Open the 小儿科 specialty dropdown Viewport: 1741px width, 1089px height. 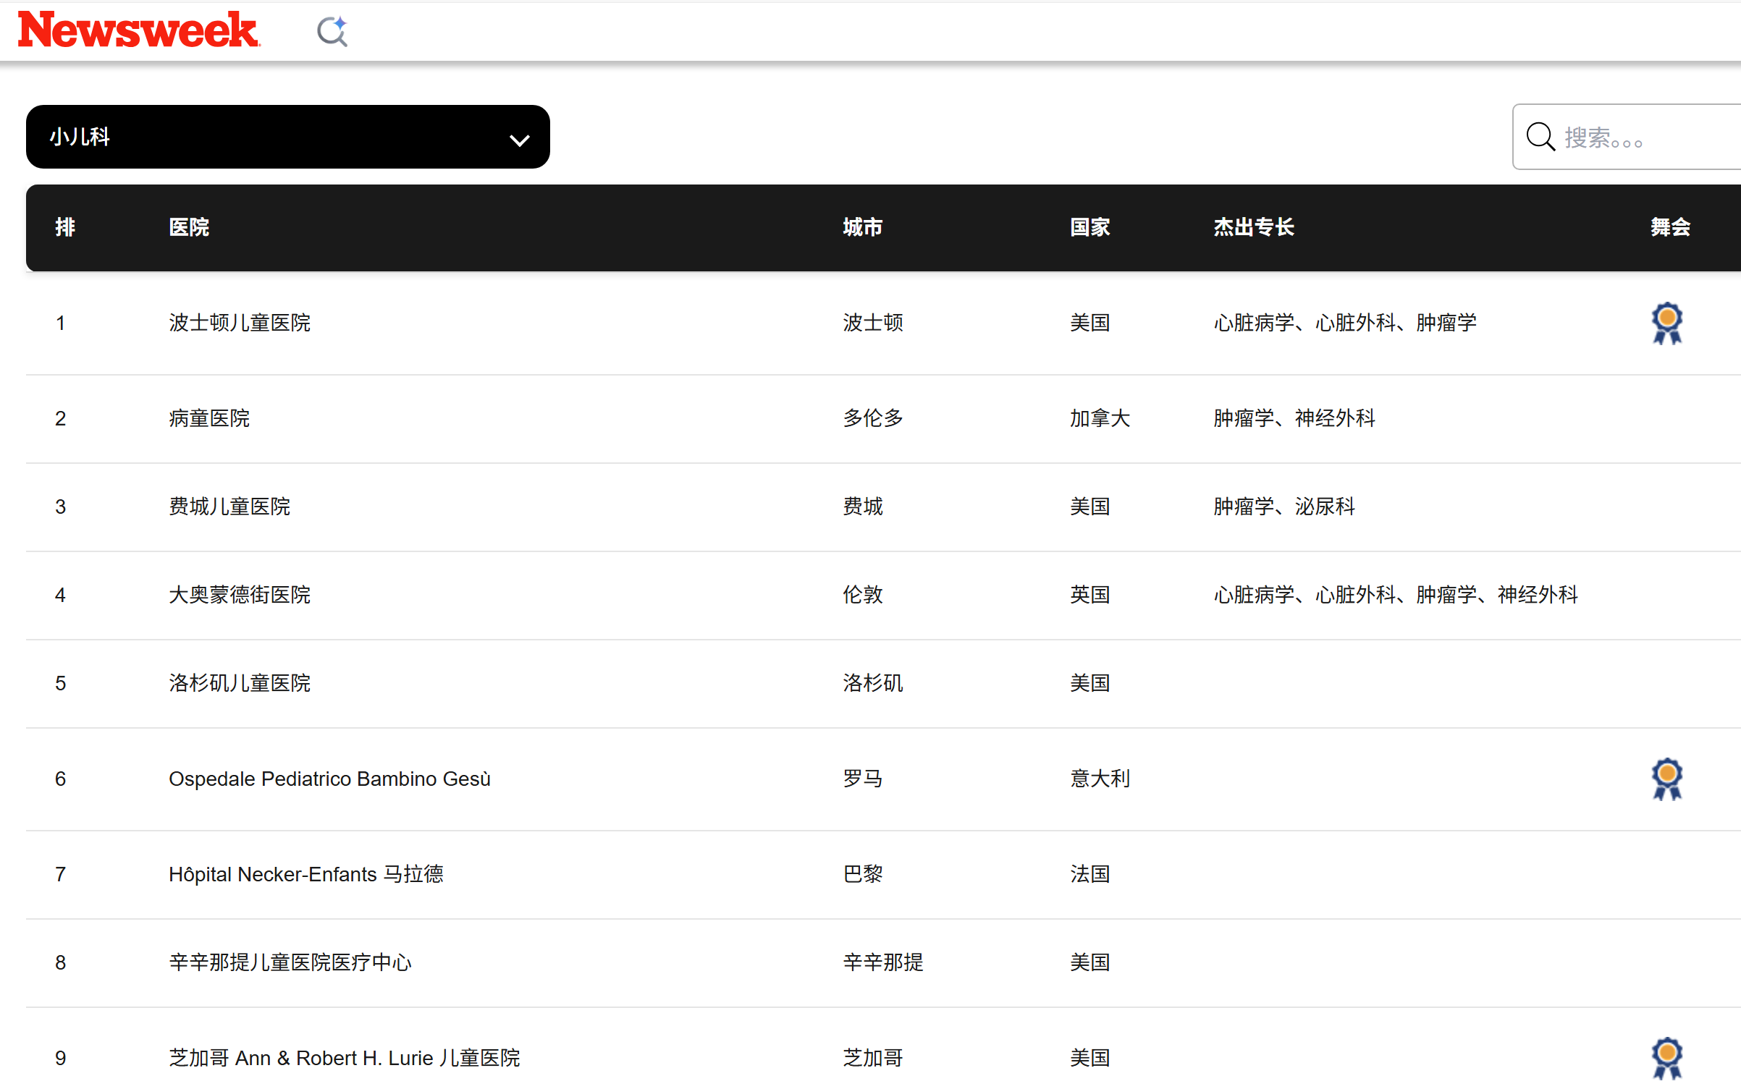pos(287,137)
